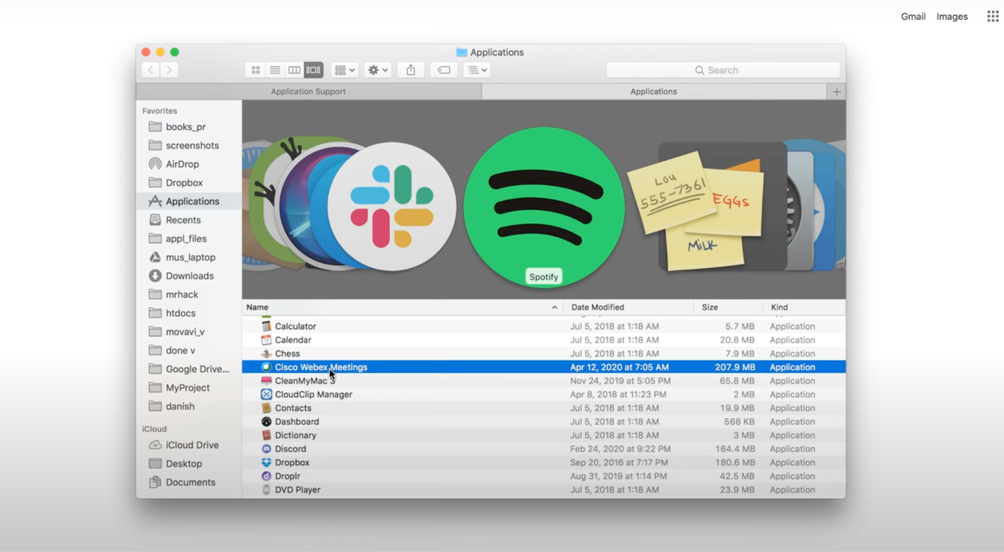The width and height of the screenshot is (1004, 552).
Task: Add a new Finder tab with plus button
Action: coord(836,91)
